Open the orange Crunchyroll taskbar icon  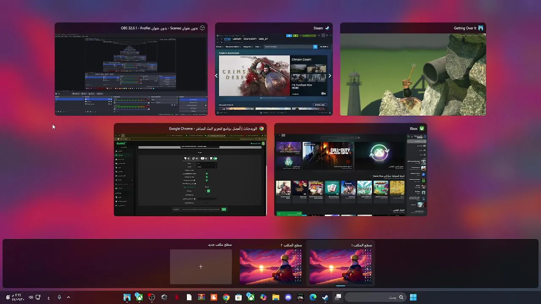[x=214, y=297]
